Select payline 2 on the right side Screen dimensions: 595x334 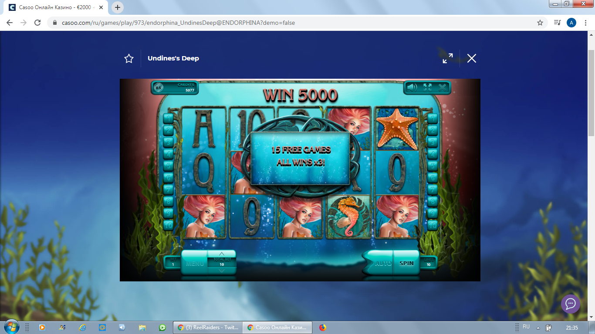point(433,130)
